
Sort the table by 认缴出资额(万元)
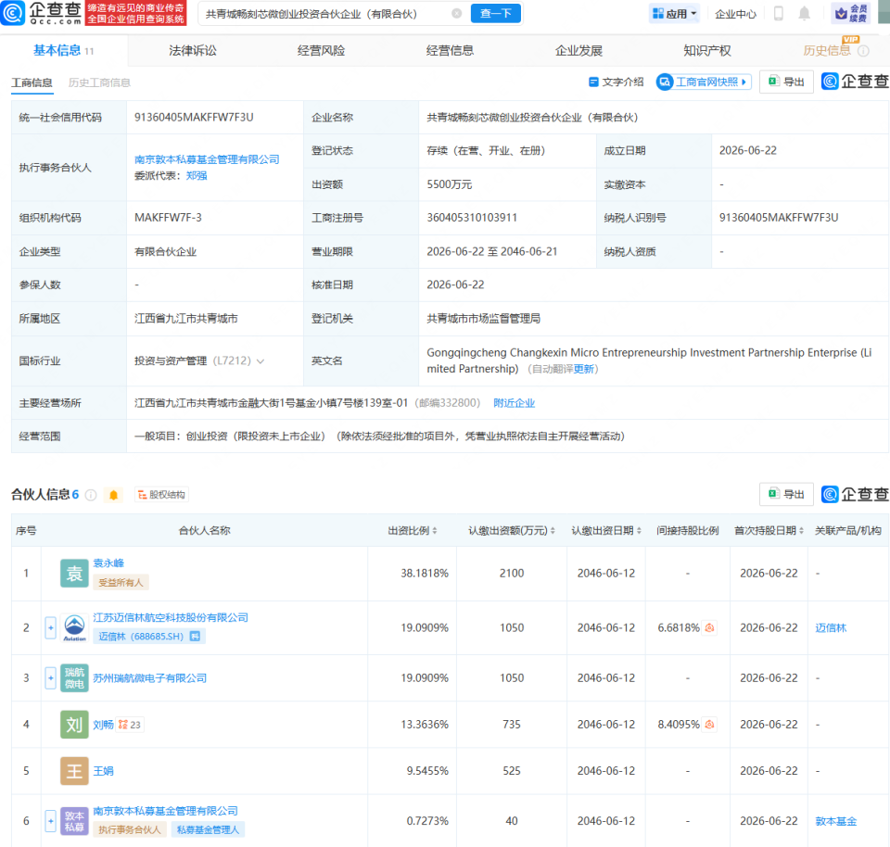tap(512, 531)
